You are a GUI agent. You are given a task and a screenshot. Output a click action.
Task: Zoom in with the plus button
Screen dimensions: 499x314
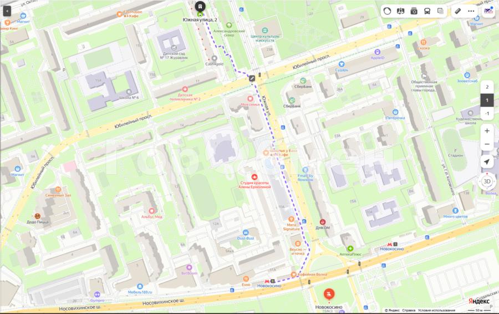tap(487, 131)
